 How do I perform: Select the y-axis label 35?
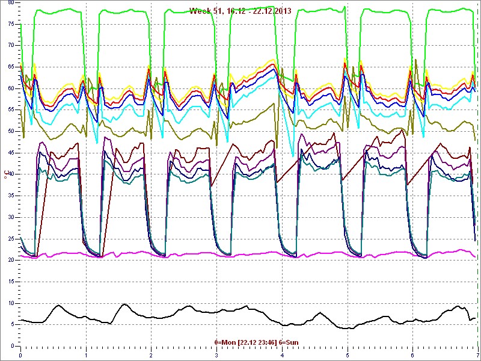pos(11,196)
